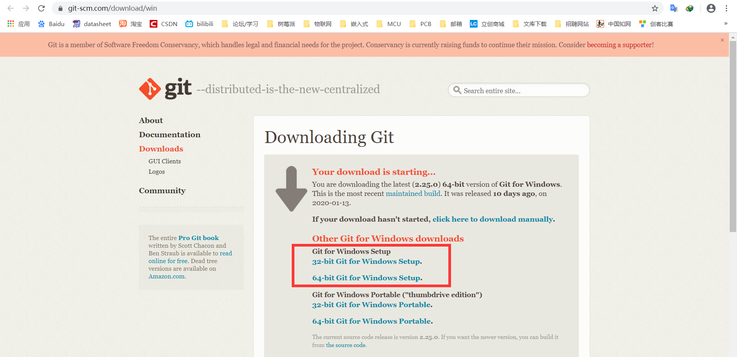
Task: Click the maintained build link
Action: pyautogui.click(x=413, y=194)
